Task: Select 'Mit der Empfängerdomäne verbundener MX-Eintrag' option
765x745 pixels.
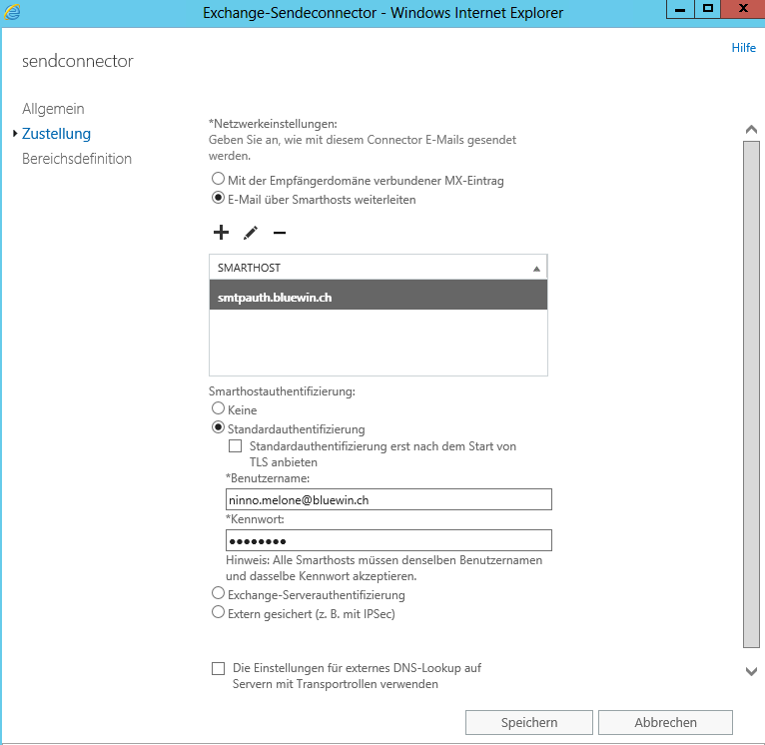Action: click(x=218, y=179)
